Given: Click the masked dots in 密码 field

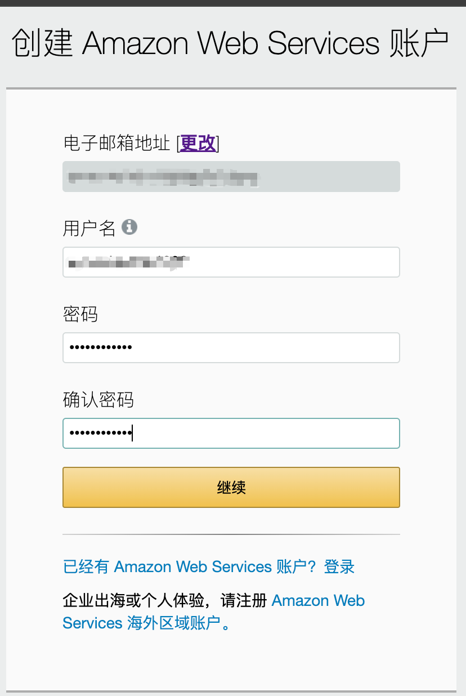Looking at the screenshot, I should pyautogui.click(x=100, y=347).
